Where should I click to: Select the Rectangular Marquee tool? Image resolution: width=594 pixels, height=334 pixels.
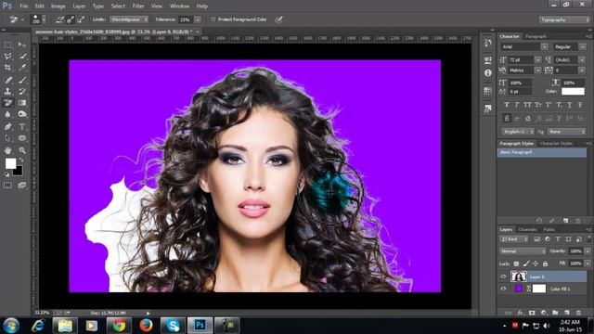coord(7,45)
